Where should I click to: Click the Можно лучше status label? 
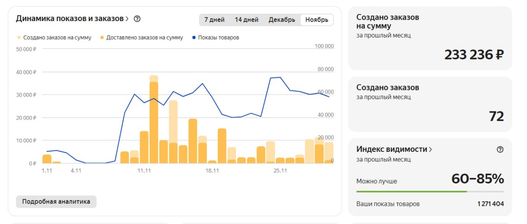click(376, 181)
